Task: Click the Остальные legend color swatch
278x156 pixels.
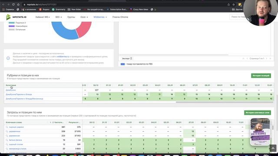Action: click(12, 29)
